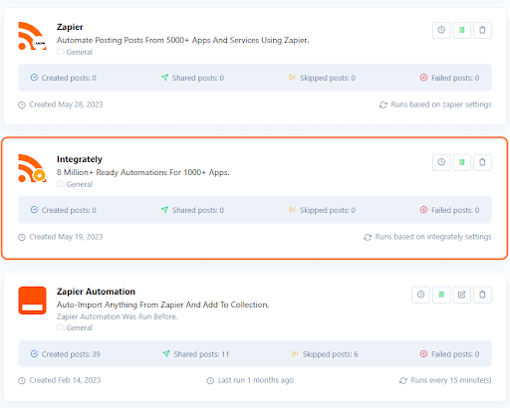
Task: Click 8 Million+ Ready Automations description
Action: pos(142,172)
